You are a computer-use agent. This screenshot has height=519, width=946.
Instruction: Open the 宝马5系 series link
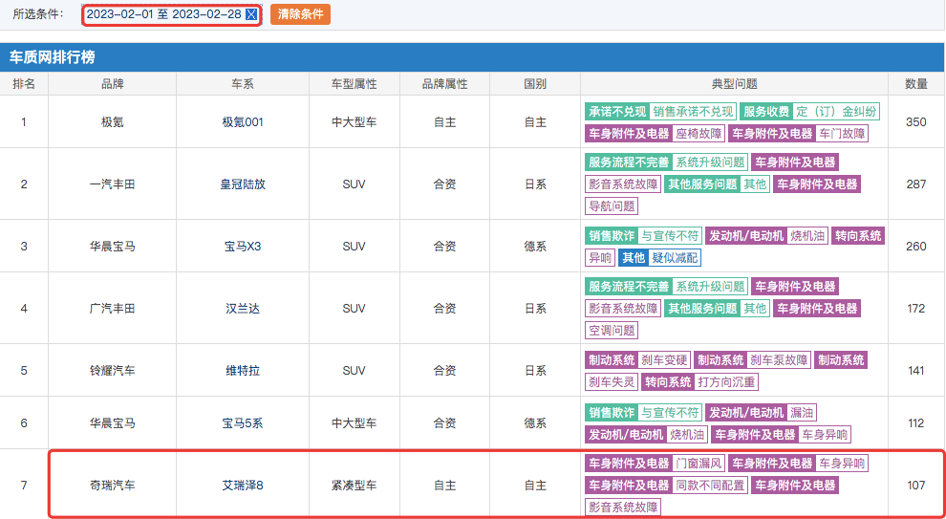pyautogui.click(x=243, y=423)
